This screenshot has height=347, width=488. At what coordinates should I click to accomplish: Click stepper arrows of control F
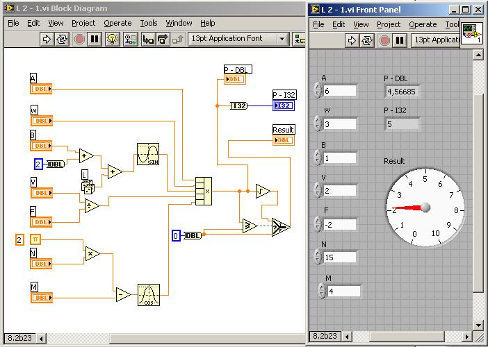(318, 224)
